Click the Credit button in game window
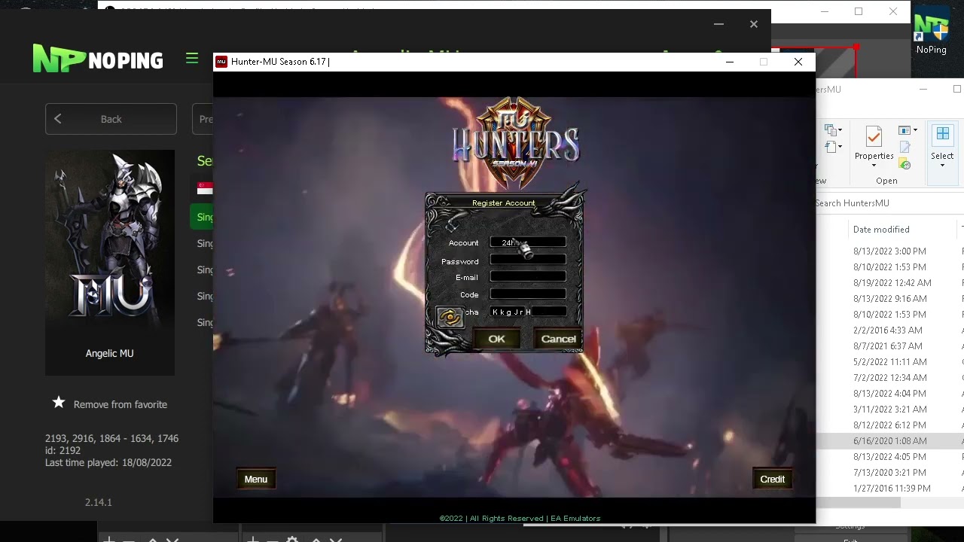Image resolution: width=964 pixels, height=542 pixels. click(772, 479)
